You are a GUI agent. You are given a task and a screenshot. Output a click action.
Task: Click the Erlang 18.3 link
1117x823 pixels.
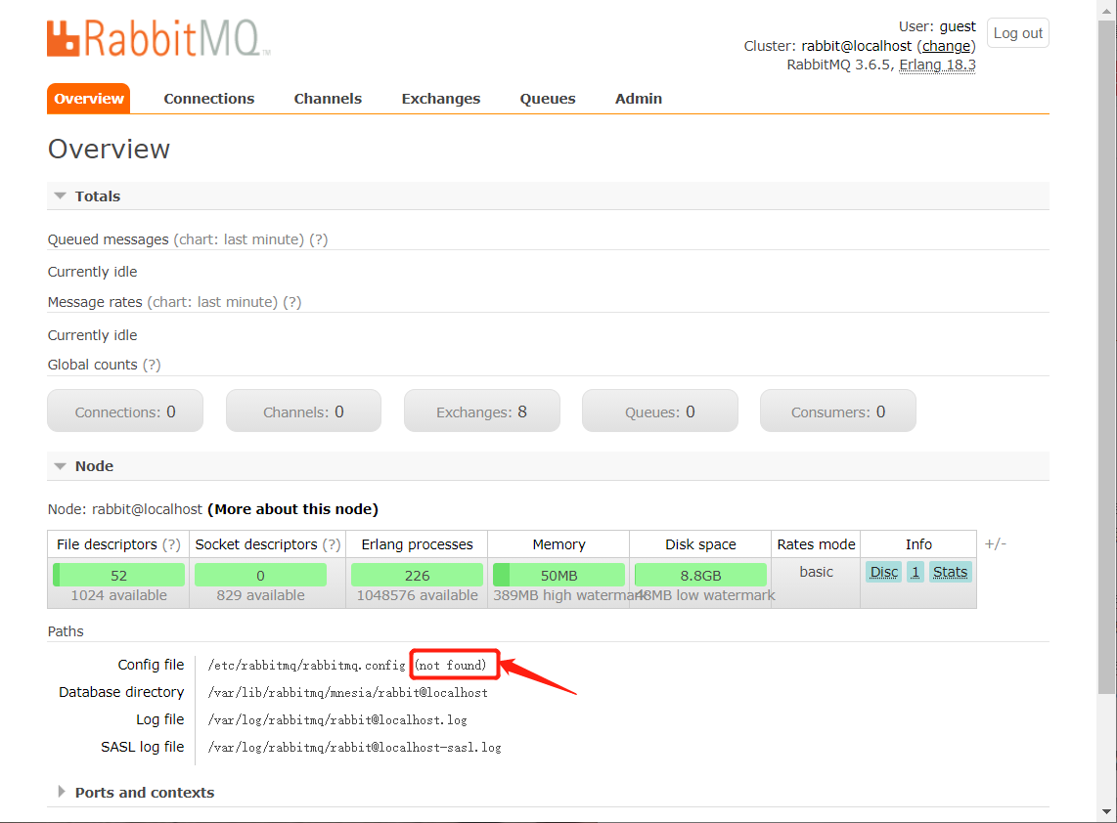point(936,65)
